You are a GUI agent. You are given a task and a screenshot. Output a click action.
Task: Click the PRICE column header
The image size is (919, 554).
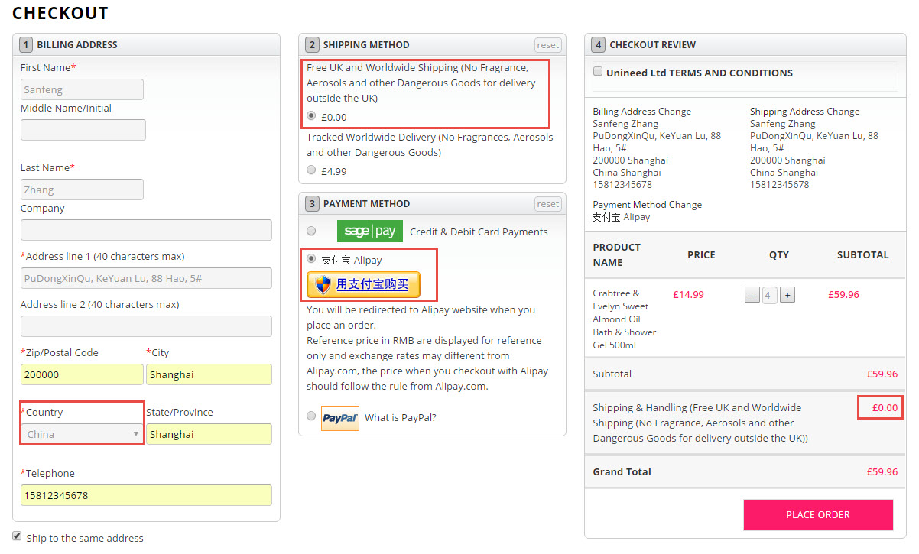coord(701,254)
